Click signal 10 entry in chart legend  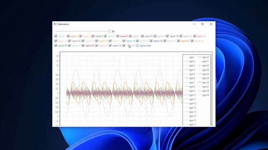[x=190, y=95]
